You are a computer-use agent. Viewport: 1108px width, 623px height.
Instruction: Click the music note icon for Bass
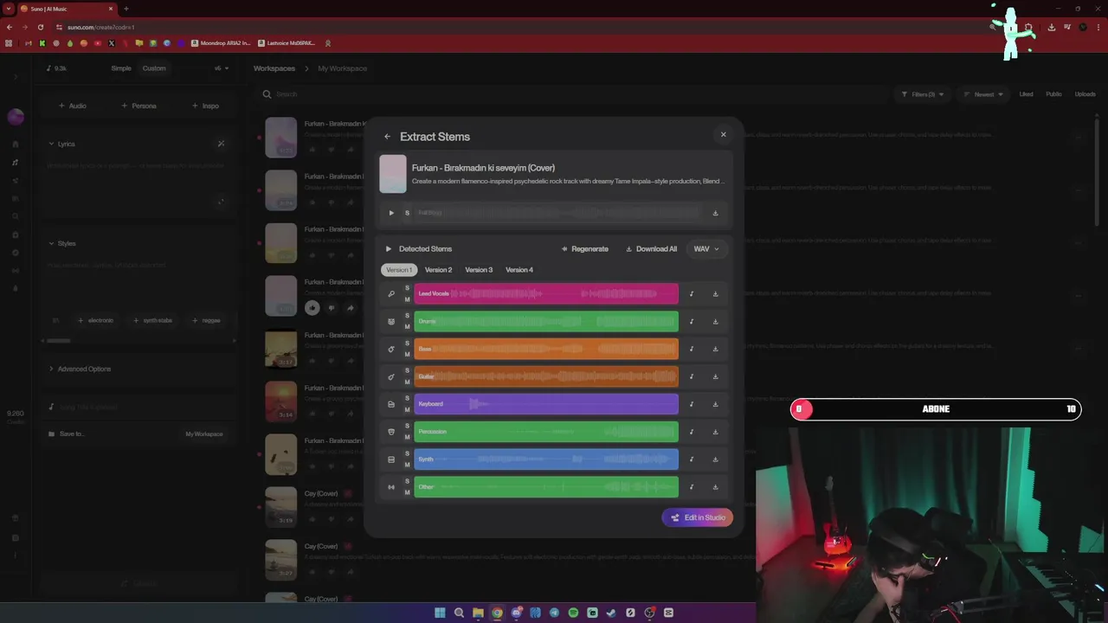point(692,350)
